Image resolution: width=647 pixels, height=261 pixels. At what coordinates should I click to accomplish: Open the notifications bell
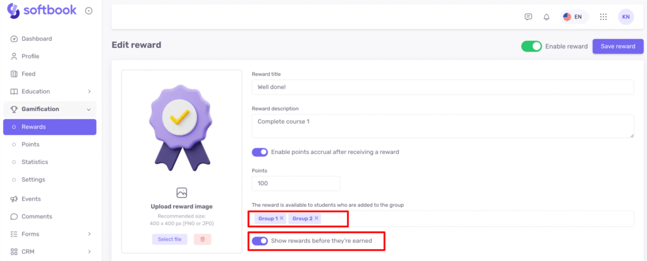tap(547, 17)
